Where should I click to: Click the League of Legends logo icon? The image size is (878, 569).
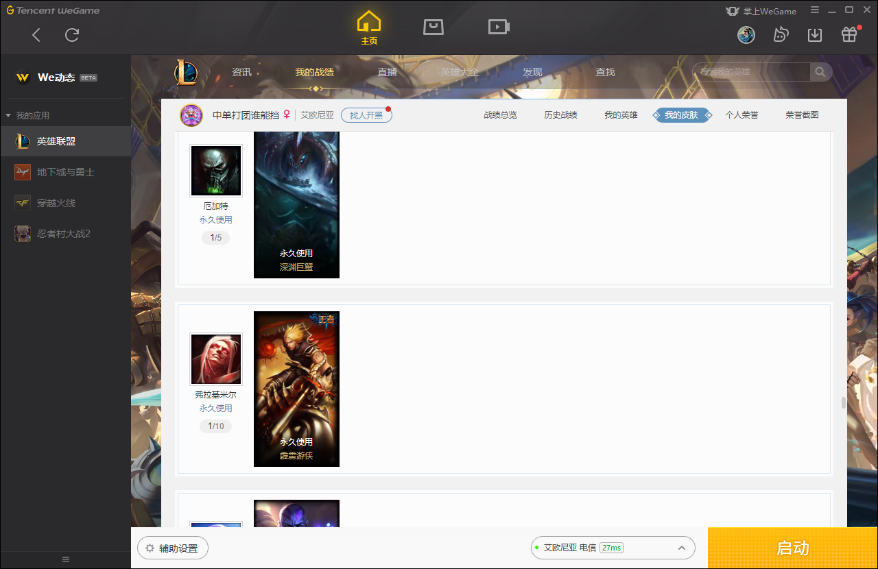[185, 72]
